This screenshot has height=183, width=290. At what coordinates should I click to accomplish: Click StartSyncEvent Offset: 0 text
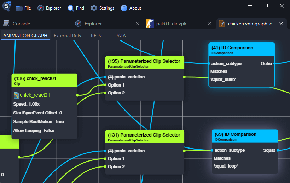(x=38, y=113)
